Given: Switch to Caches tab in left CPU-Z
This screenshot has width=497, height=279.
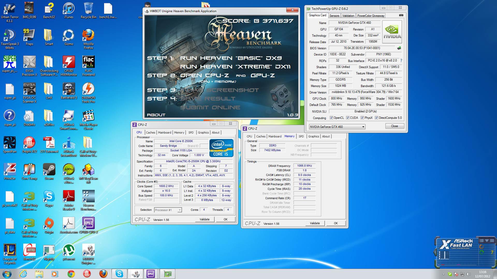Looking at the screenshot, I should tap(150, 133).
